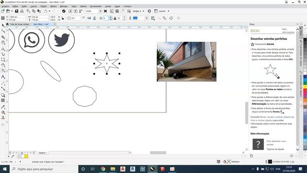Click the Dicas help question thumbnail

pos(258,144)
